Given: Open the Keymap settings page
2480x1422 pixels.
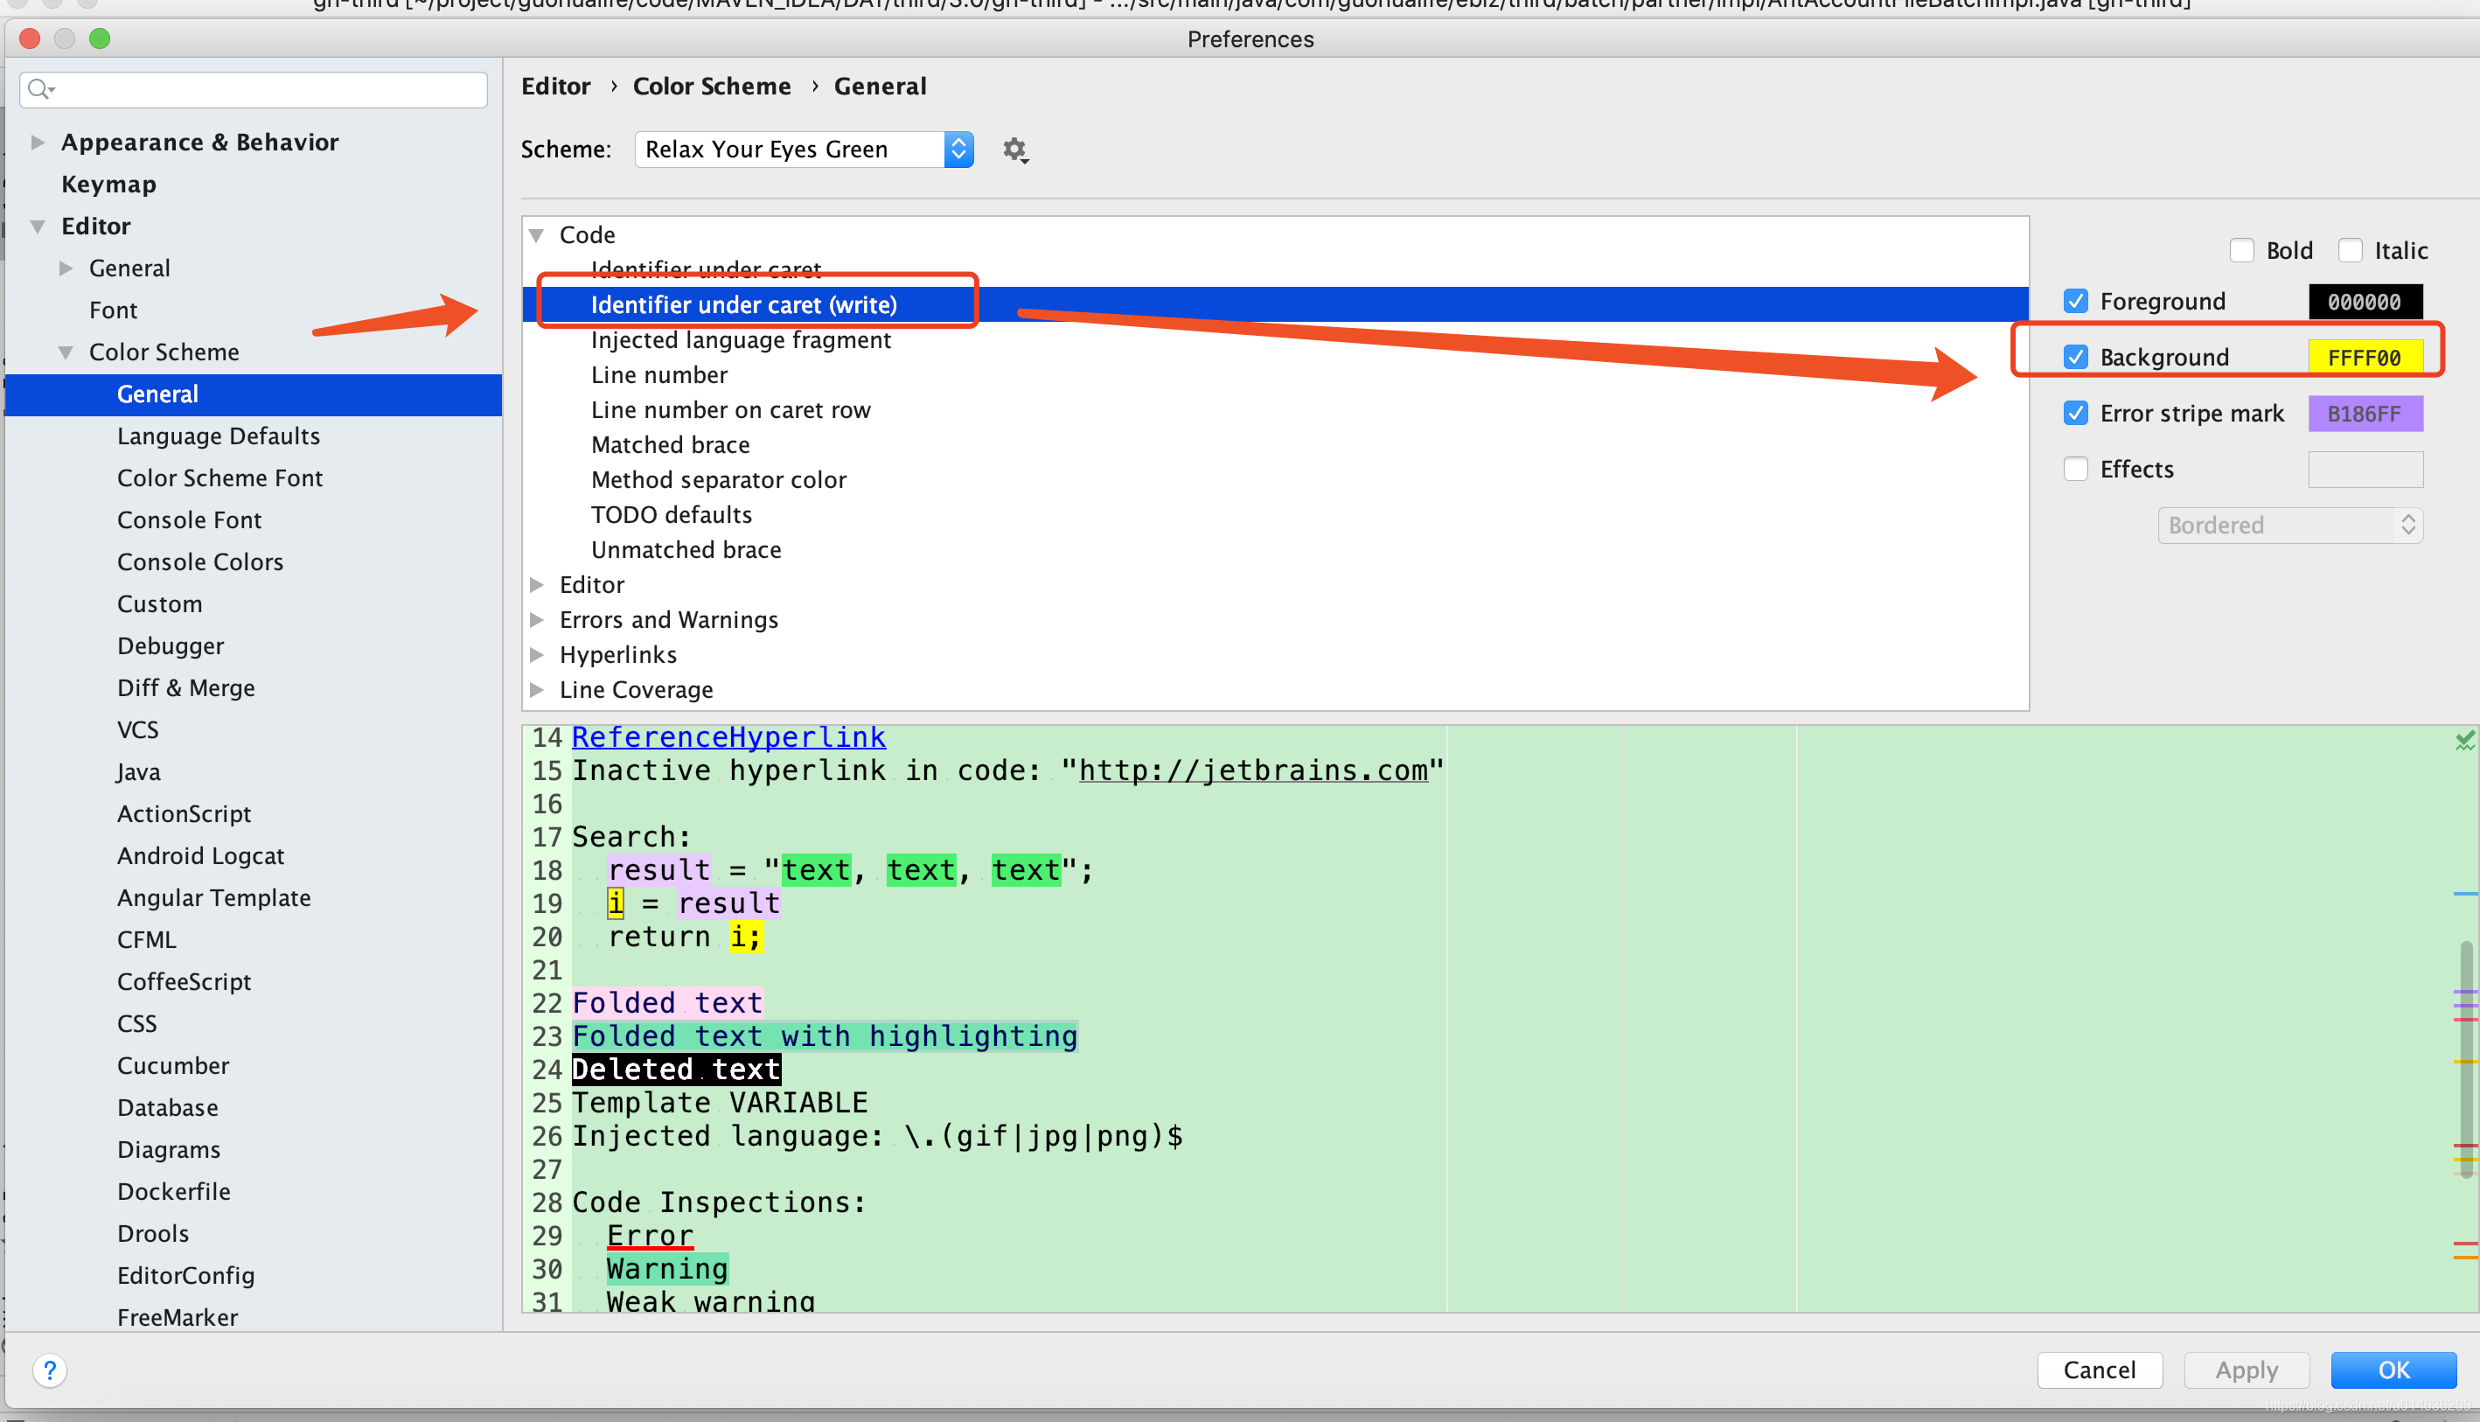Looking at the screenshot, I should 108,185.
